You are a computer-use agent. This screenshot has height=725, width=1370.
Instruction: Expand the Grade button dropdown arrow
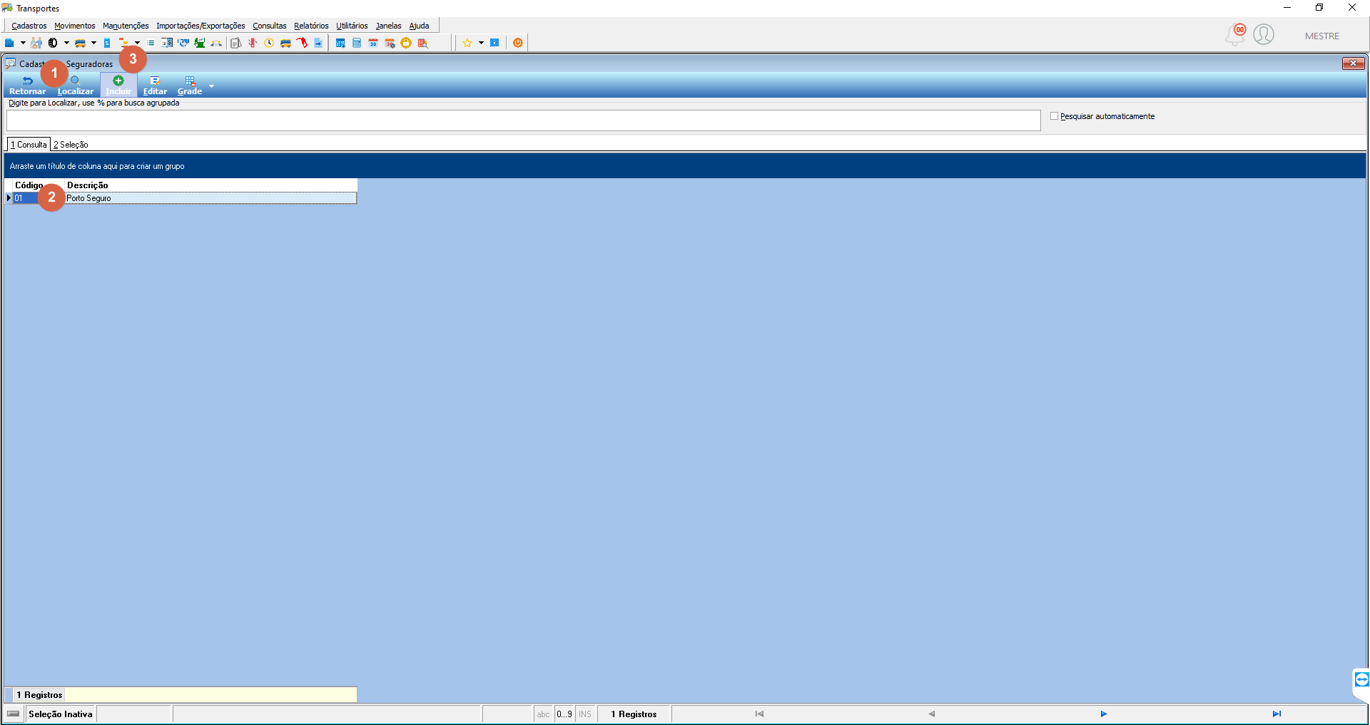[211, 86]
